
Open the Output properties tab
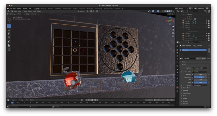(177, 53)
